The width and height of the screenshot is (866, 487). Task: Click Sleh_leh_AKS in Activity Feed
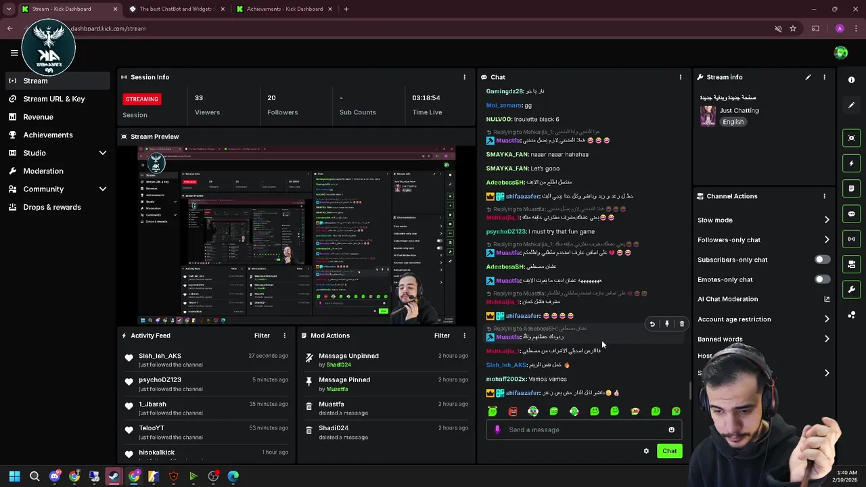pos(160,356)
